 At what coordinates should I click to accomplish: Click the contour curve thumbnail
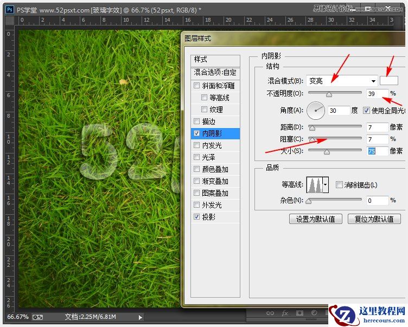coord(315,185)
